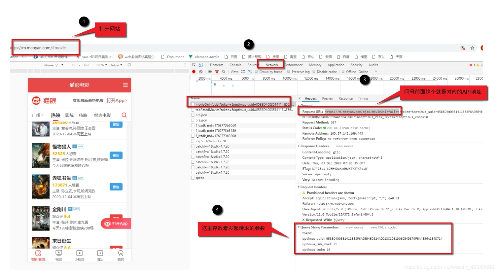Click the device width field showing 375
497x273 pixels.
pyautogui.click(x=72, y=65)
